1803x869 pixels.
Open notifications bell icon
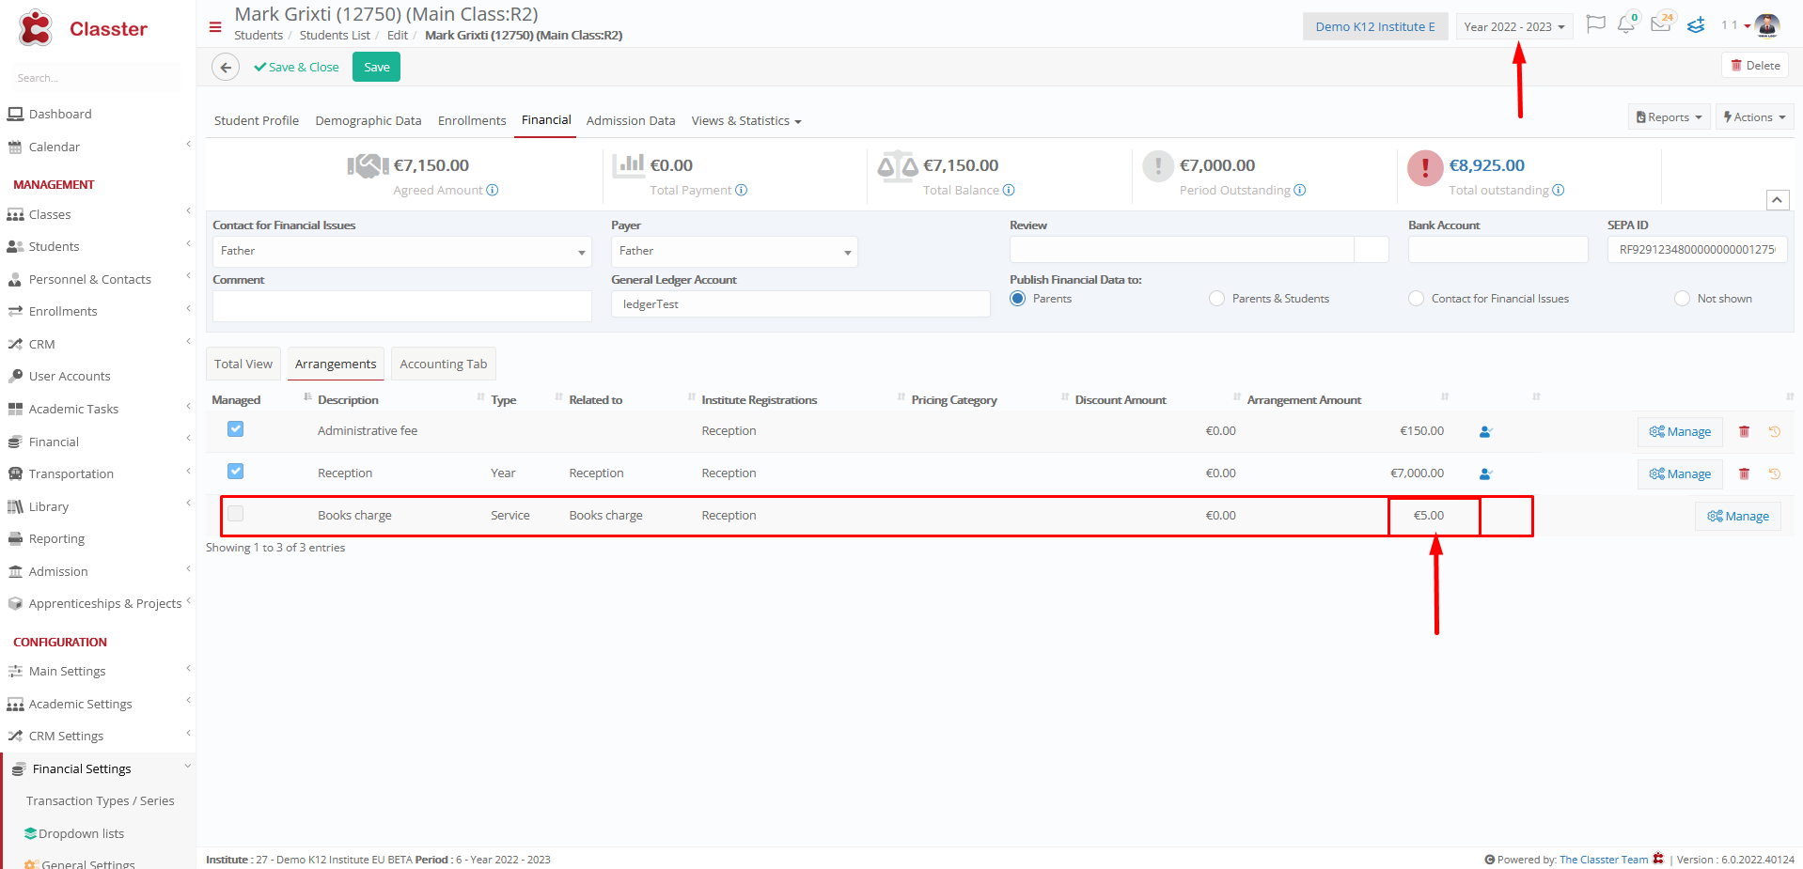pyautogui.click(x=1626, y=25)
